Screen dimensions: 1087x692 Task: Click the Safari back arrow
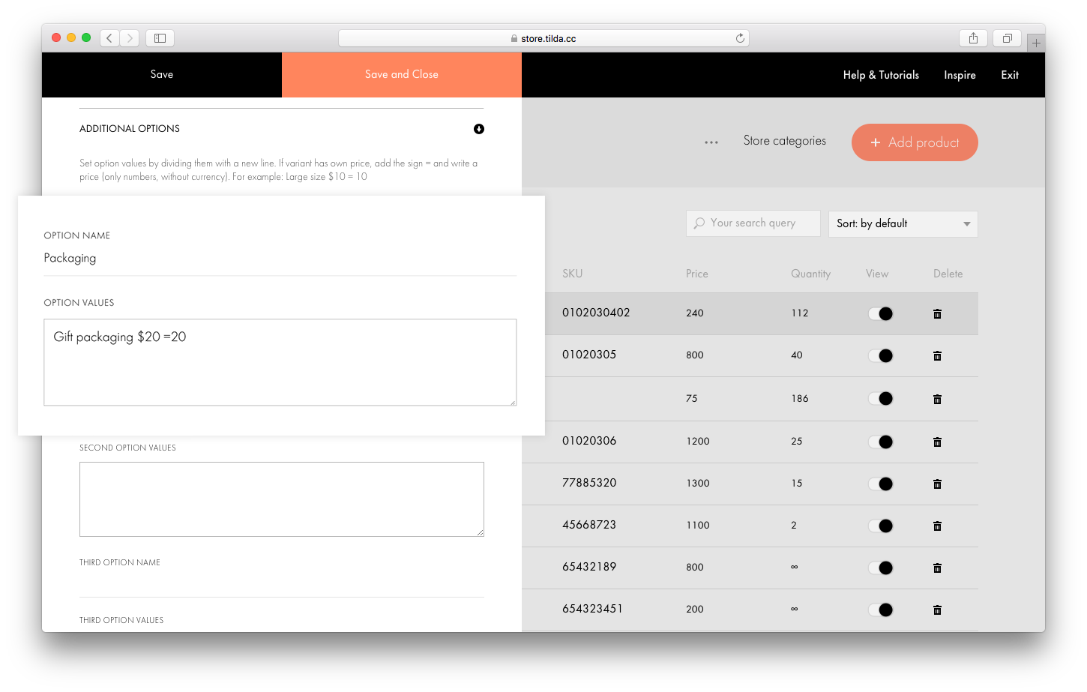(109, 38)
